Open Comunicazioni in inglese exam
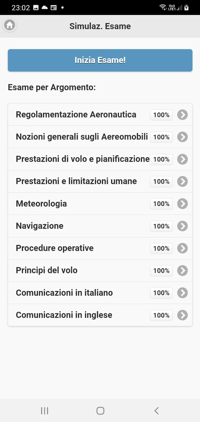The height and width of the screenshot is (422, 200). [x=64, y=315]
